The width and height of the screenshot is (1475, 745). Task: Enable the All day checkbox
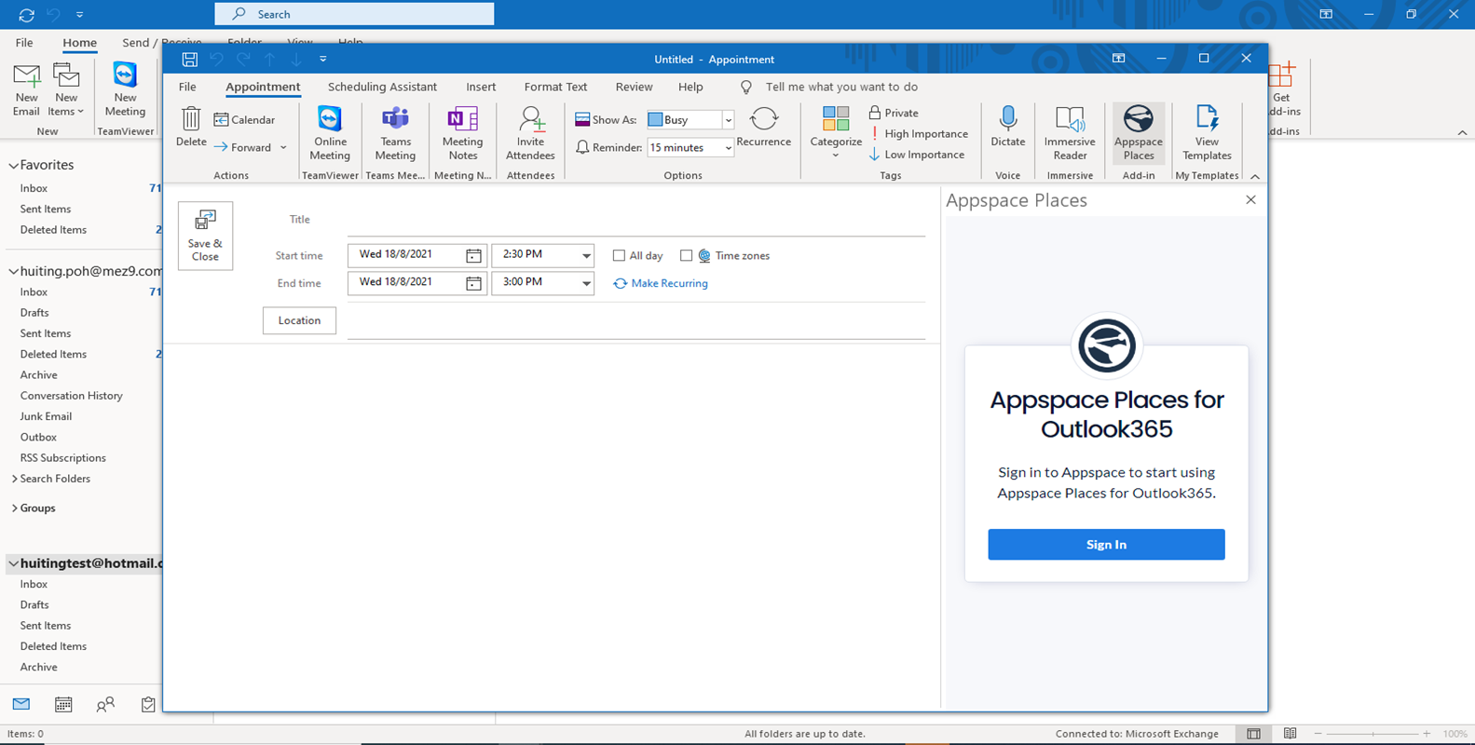coord(619,255)
